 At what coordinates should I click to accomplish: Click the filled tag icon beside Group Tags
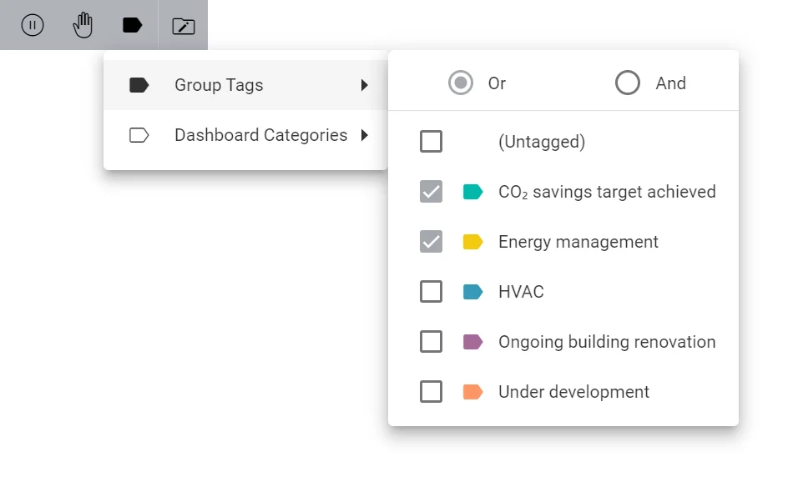(139, 85)
